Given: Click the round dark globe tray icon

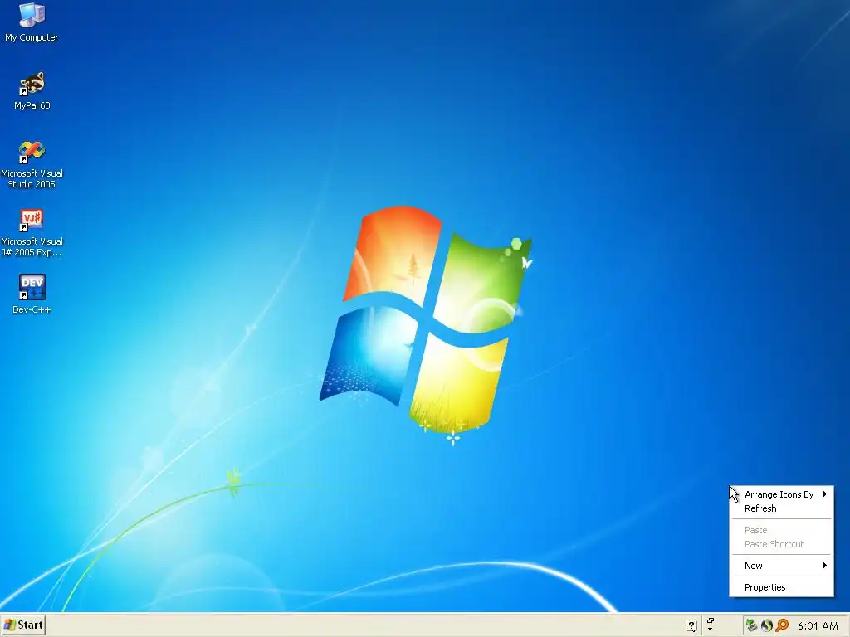Looking at the screenshot, I should [766, 625].
